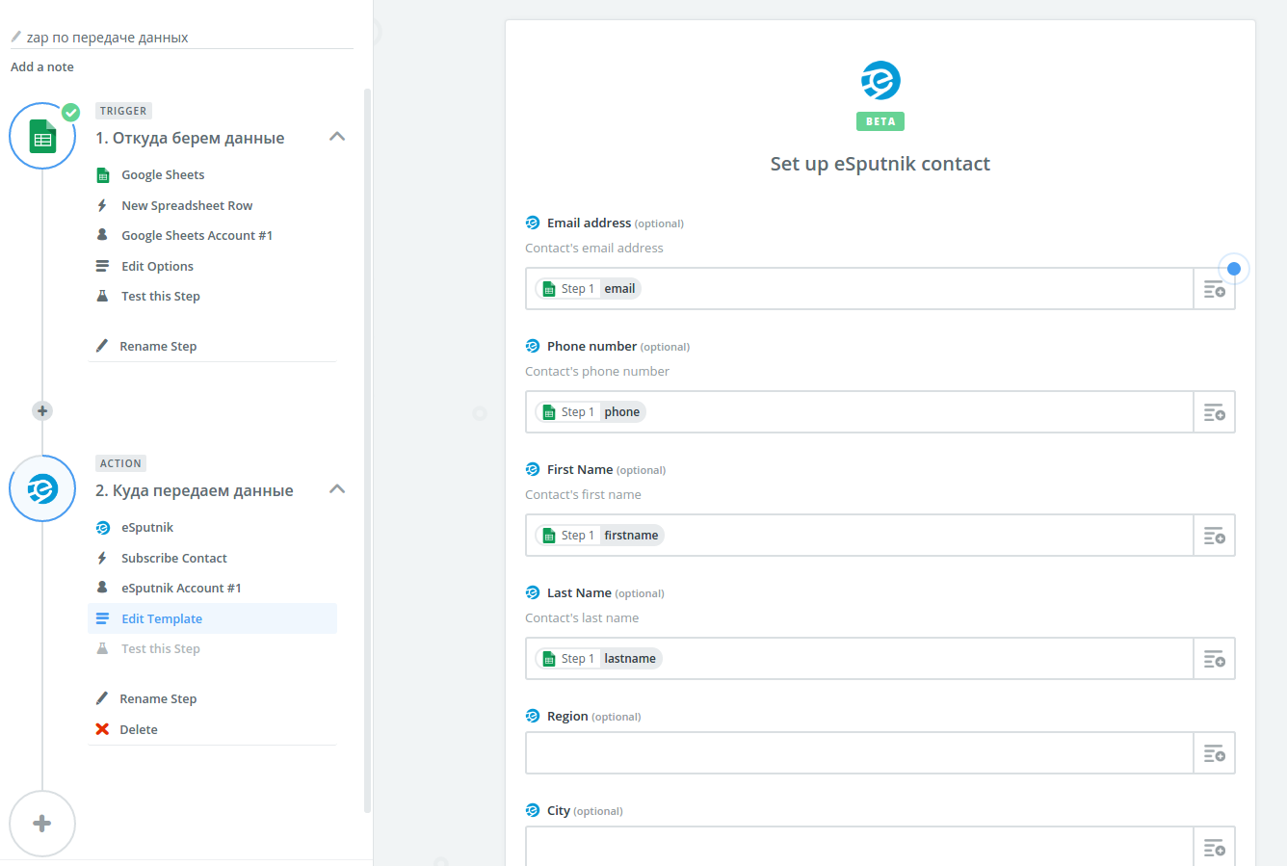1287x866 pixels.
Task: Select the Step 1 email token
Action: pos(589,289)
